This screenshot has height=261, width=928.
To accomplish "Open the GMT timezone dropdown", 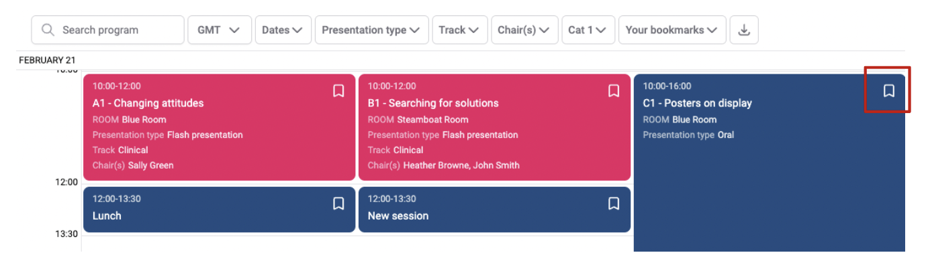I will [x=220, y=30].
